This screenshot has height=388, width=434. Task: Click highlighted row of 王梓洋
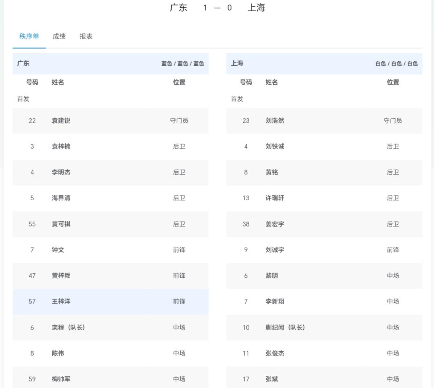tap(110, 301)
